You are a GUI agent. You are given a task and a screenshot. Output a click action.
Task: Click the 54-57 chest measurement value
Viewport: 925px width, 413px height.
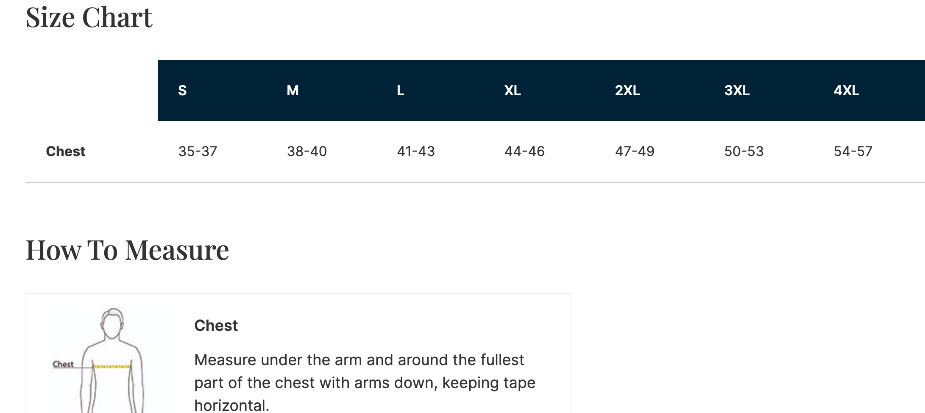click(853, 151)
